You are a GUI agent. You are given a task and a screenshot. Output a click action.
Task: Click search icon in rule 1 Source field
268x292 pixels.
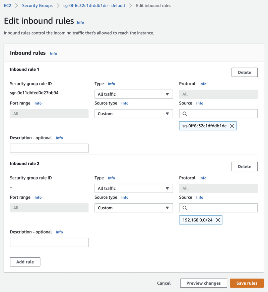click(185, 114)
